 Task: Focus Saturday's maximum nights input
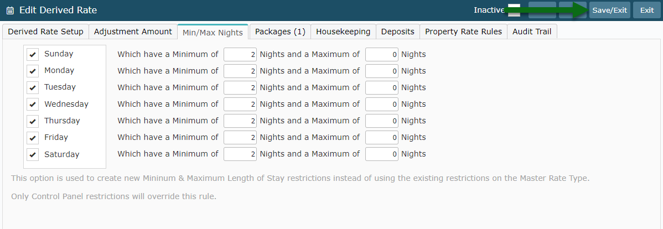pos(382,154)
